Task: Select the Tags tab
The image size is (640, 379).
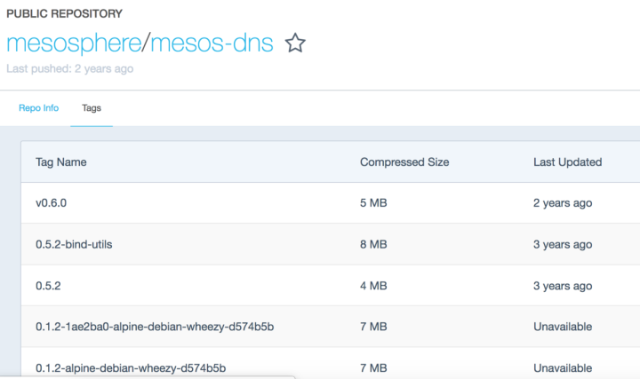Action: pos(92,108)
